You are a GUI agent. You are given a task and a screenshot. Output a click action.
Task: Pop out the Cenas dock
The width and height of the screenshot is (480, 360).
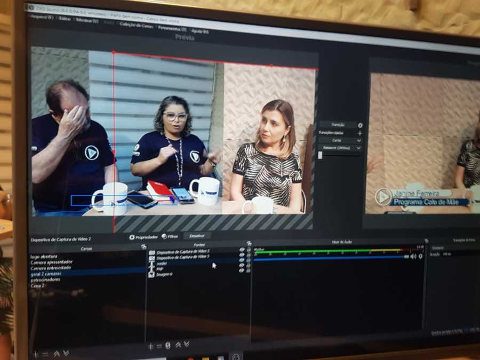143,247
